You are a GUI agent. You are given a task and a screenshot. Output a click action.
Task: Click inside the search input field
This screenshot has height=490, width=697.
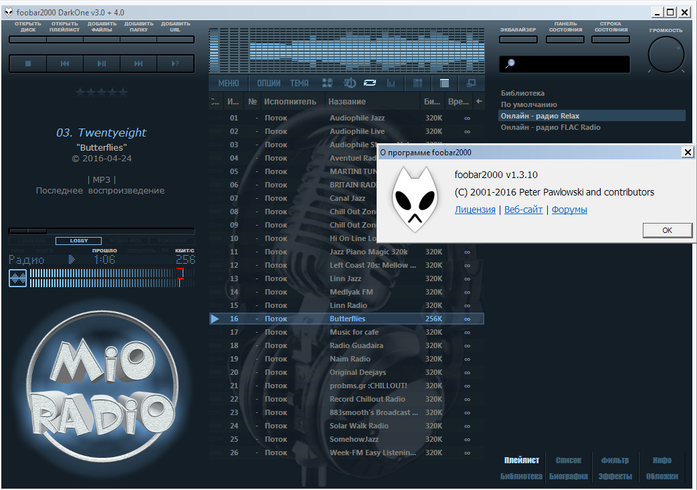565,64
